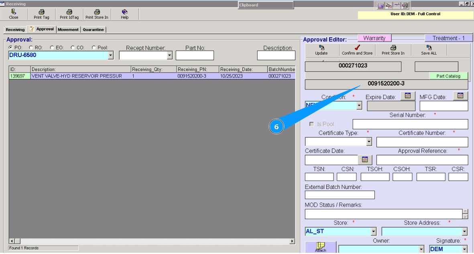Switch to the Approval tab
Viewport: 474px width, 254px height.
click(x=41, y=29)
